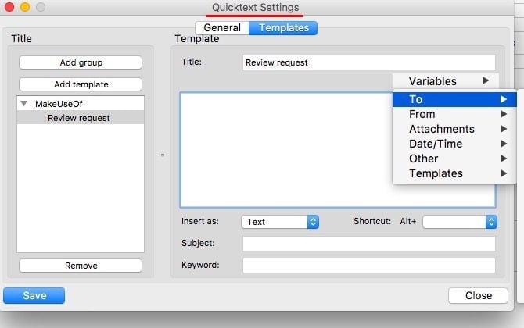The height and width of the screenshot is (328, 524).
Task: Close the settings dialog
Action: tap(478, 295)
